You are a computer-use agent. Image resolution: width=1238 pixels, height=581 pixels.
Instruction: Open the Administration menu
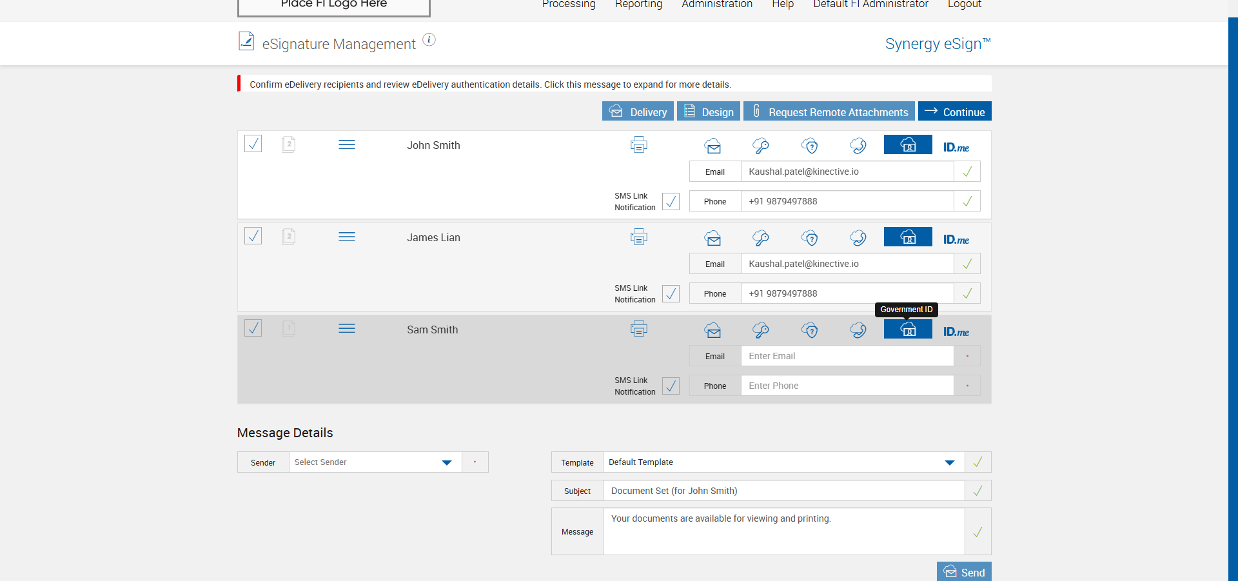click(x=717, y=4)
